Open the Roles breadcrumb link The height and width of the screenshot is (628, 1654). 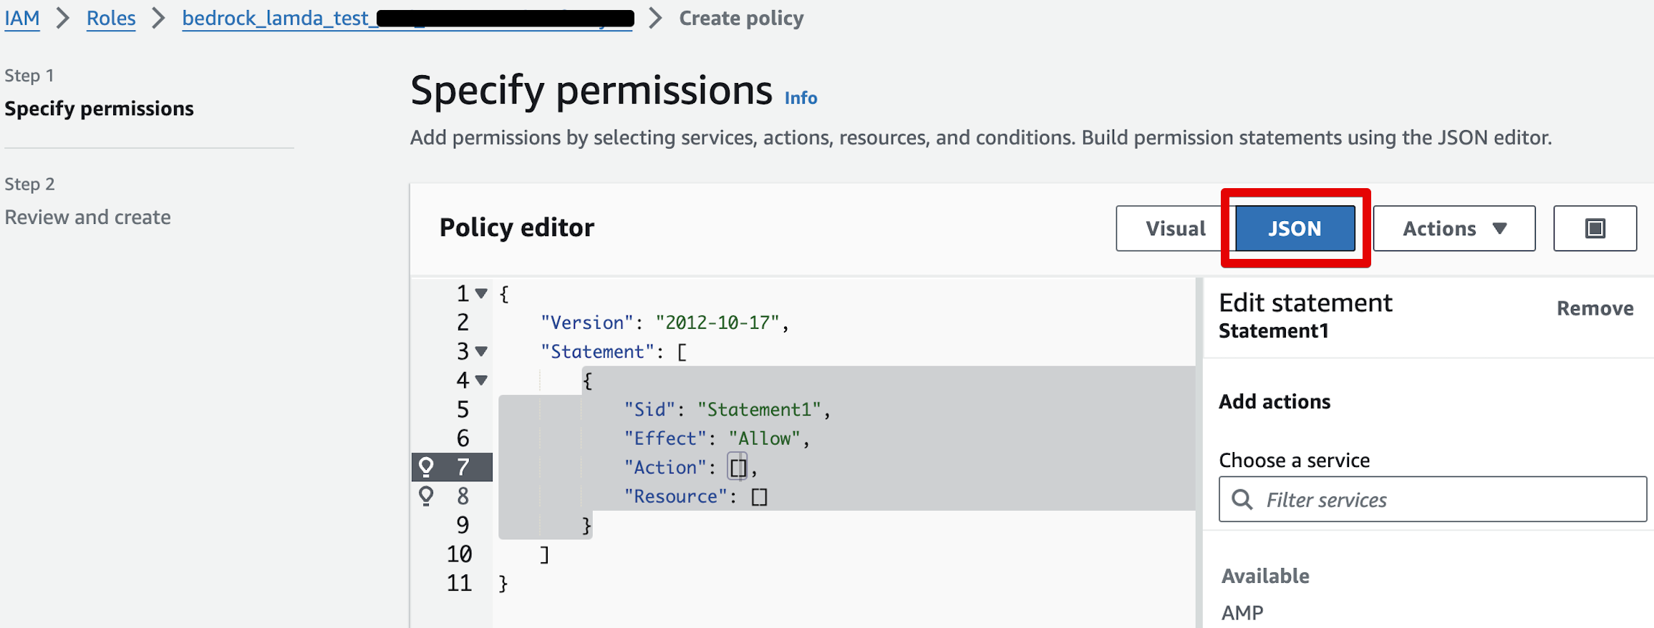[x=111, y=18]
